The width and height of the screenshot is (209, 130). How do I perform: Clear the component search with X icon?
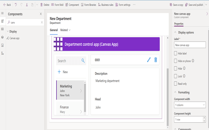[x=42, y=22]
